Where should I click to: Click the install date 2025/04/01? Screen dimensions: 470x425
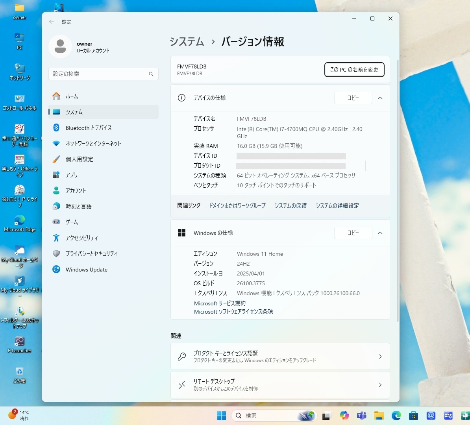point(251,273)
